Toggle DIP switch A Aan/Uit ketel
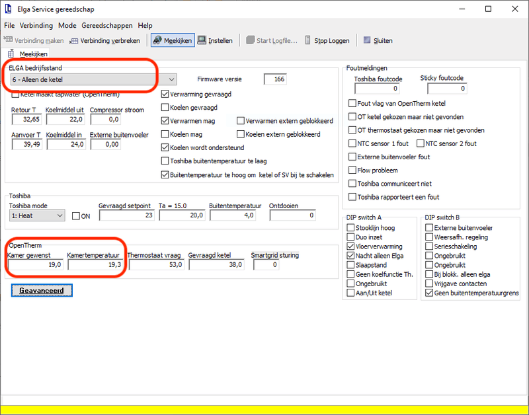This screenshot has height=415, width=529. (350, 293)
